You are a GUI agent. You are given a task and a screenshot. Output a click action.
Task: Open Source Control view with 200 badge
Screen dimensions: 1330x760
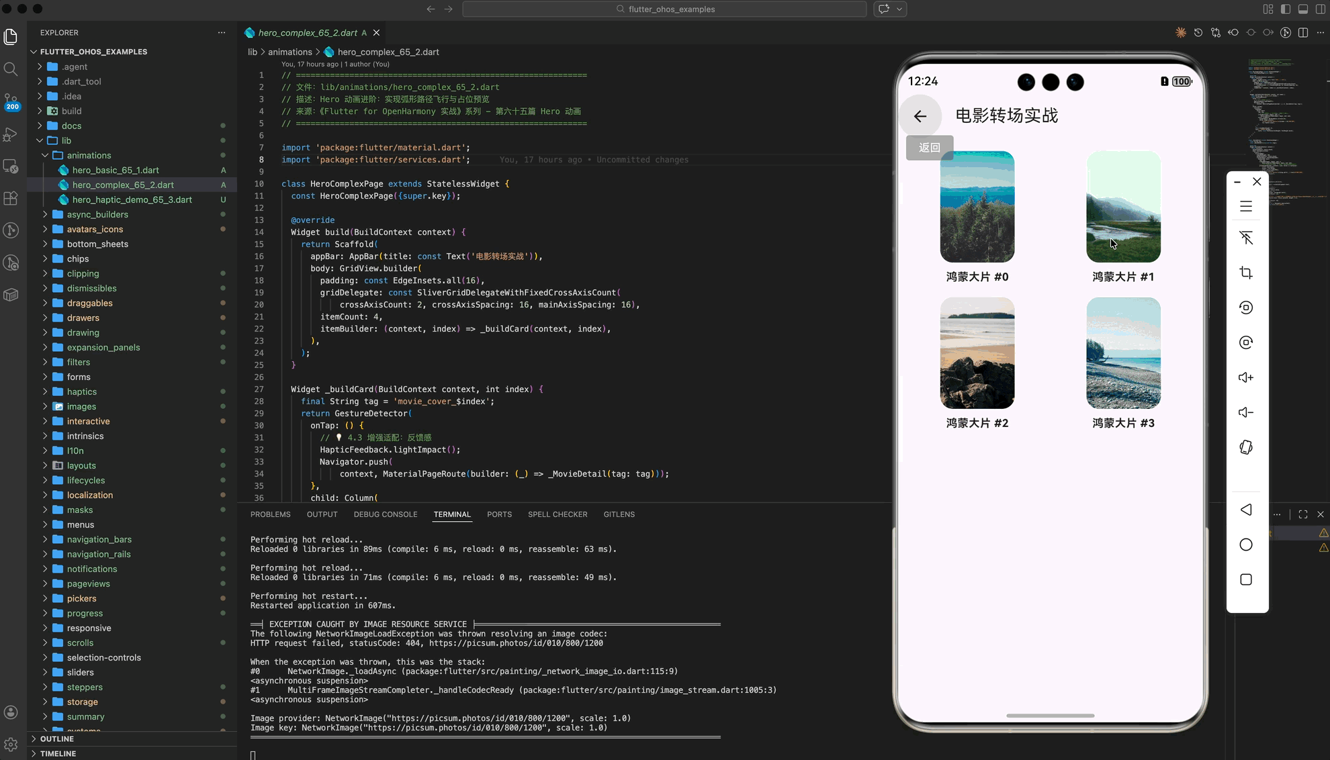[x=11, y=101]
